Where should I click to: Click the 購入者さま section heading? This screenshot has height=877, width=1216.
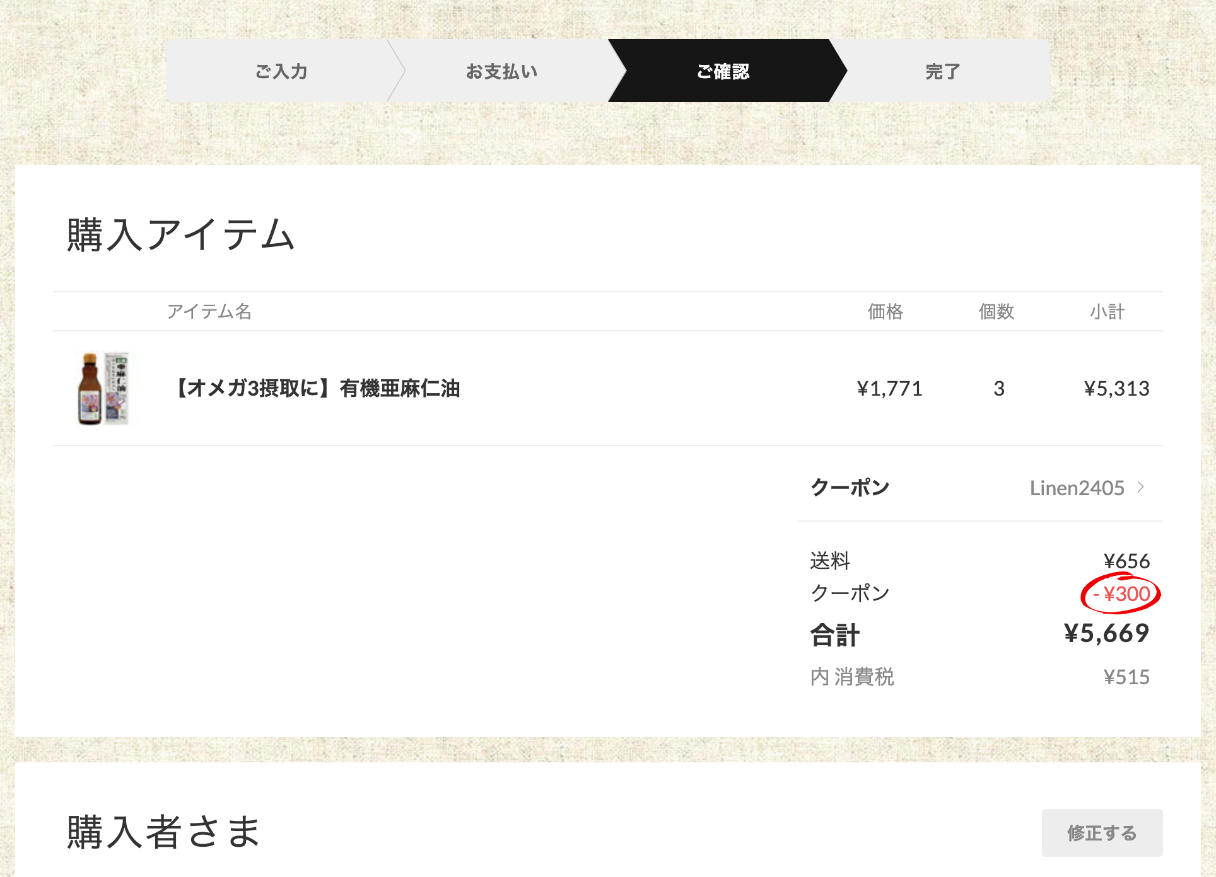(x=163, y=832)
